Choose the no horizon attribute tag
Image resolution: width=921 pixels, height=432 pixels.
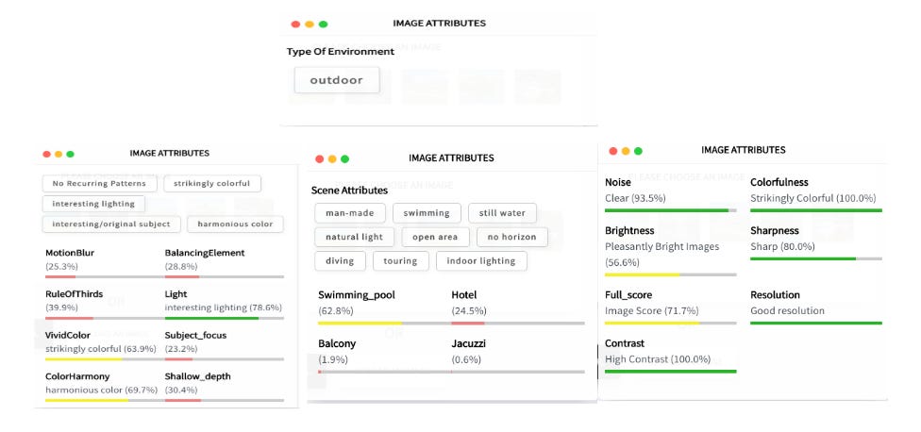click(x=512, y=237)
